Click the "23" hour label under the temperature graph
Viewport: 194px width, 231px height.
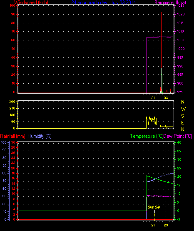[166, 225]
